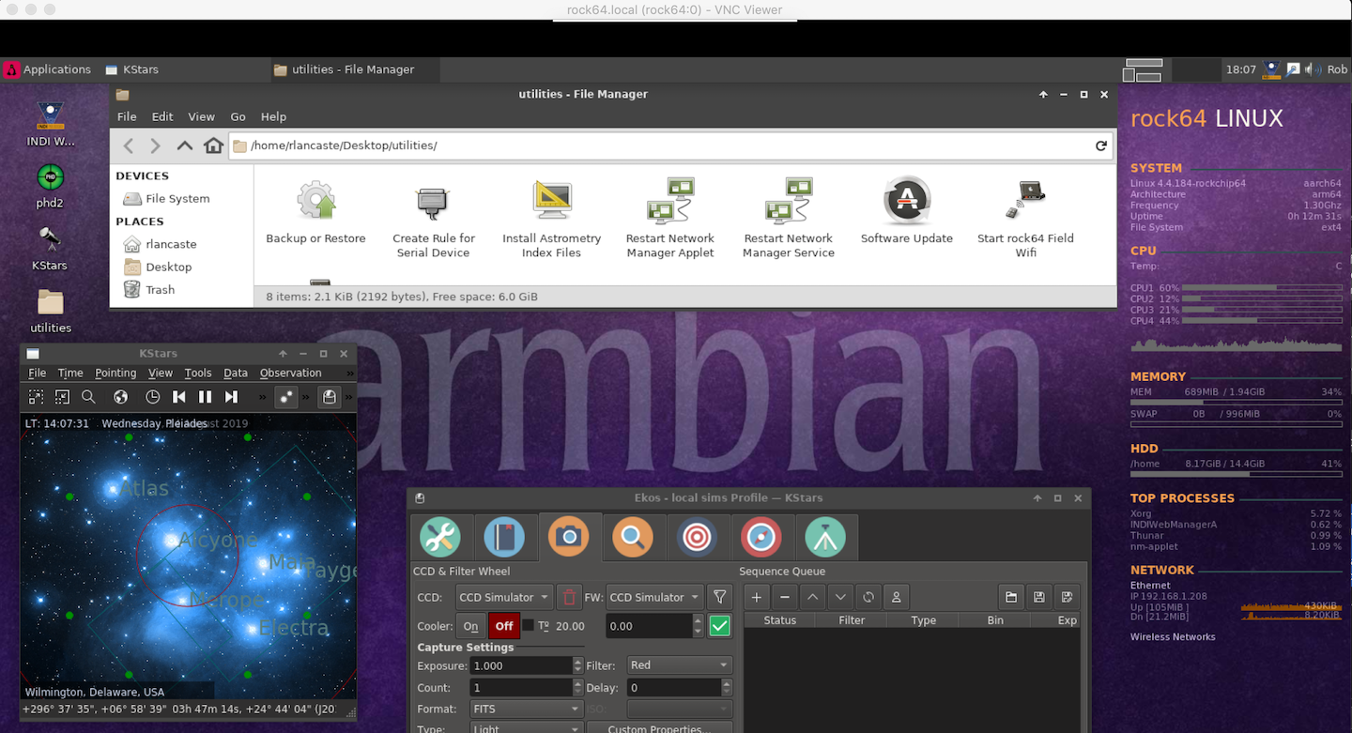The height and width of the screenshot is (733, 1352).
Task: Move sequence job down with the down arrow
Action: [840, 597]
